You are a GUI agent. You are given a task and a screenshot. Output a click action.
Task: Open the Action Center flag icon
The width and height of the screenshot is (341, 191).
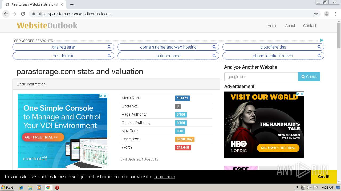316,188
